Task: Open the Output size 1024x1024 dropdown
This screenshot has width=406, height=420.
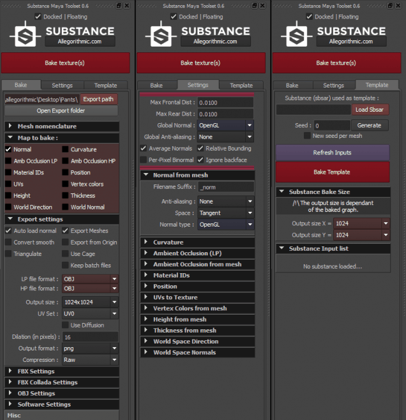Action: click(x=90, y=302)
